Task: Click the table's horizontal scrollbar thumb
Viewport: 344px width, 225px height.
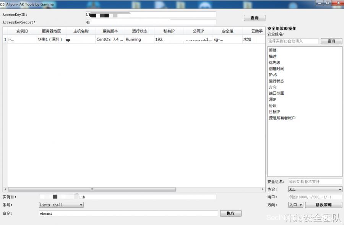Action: (x=92, y=189)
